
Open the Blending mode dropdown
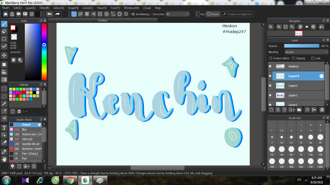click(306, 52)
